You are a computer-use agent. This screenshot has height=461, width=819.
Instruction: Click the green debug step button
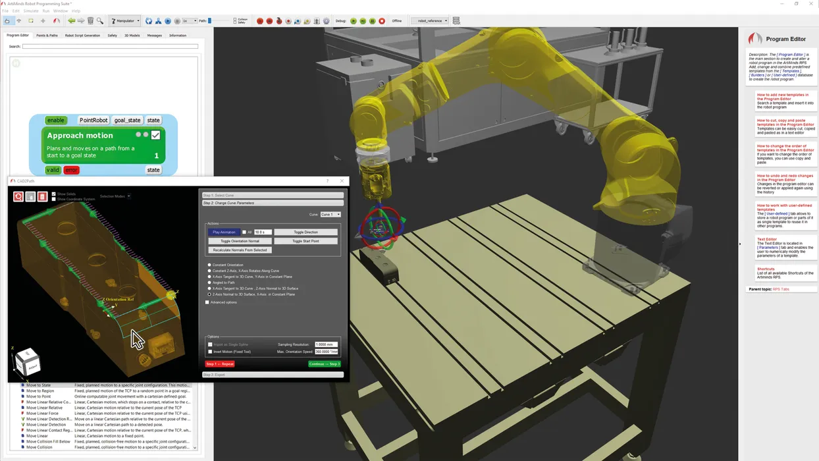[x=363, y=21]
